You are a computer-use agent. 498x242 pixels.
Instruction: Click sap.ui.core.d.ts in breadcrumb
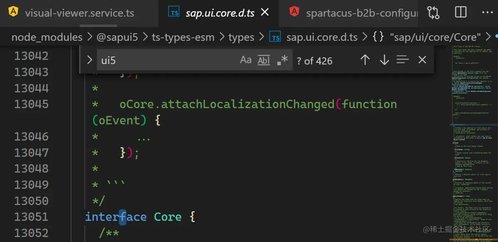[322, 37]
